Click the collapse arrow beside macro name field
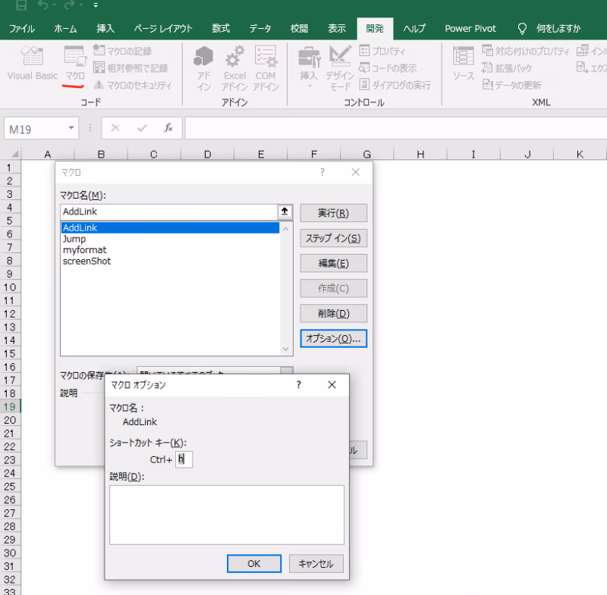The image size is (607, 595). click(285, 212)
